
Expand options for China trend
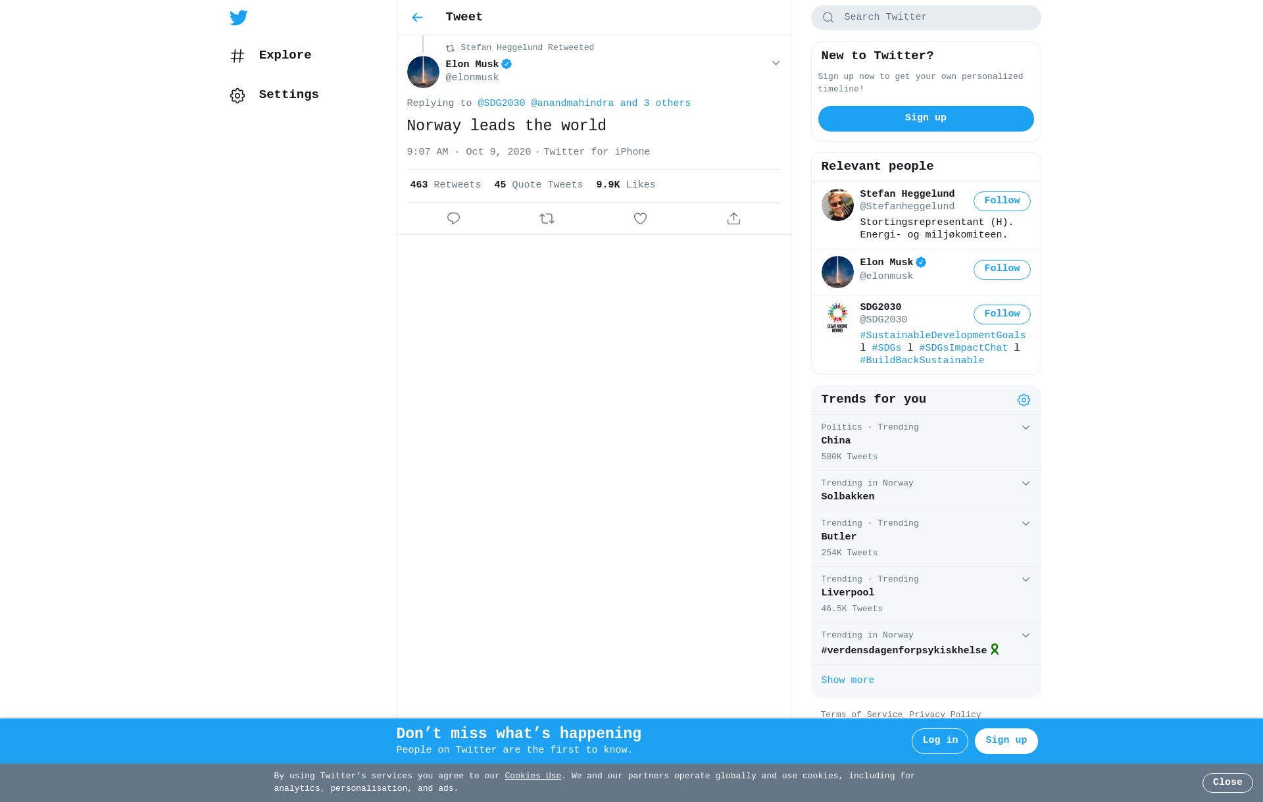point(1026,428)
